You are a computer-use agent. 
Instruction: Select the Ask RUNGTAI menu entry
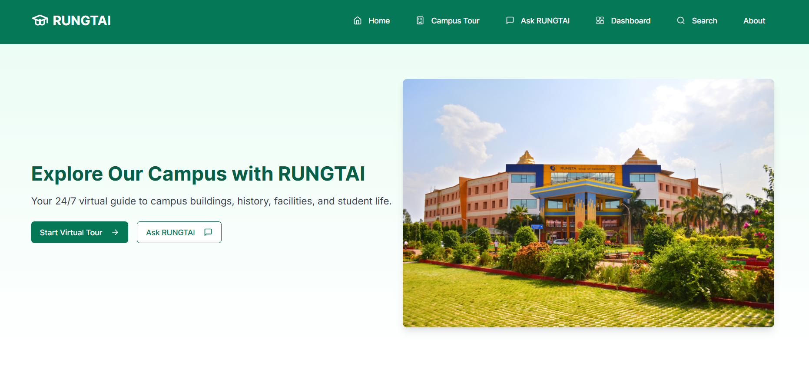point(545,20)
